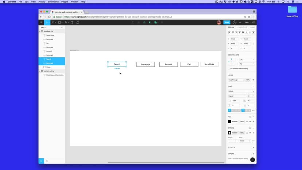Click the Present play icon
Image resolution: width=302 pixels, height=170 pixels.
(x=235, y=22)
